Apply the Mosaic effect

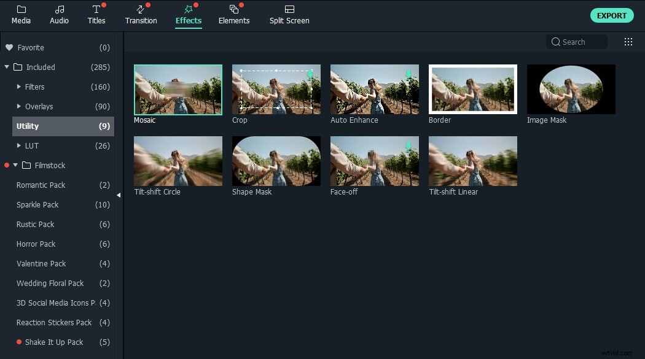pyautogui.click(x=178, y=89)
